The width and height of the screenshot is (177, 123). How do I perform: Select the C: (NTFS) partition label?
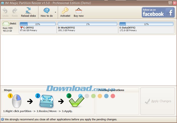pyautogui.click(x=28, y=28)
